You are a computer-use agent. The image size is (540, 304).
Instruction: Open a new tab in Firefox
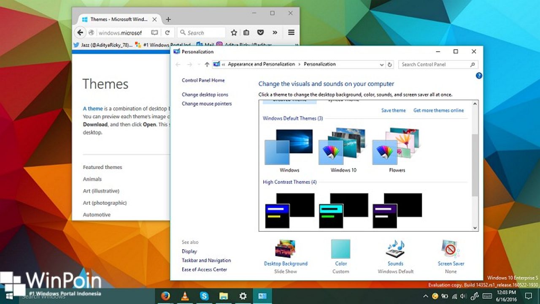click(x=168, y=19)
